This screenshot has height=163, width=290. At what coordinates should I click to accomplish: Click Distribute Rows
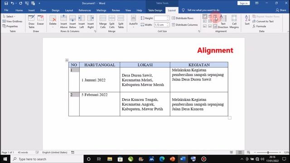[183, 18]
